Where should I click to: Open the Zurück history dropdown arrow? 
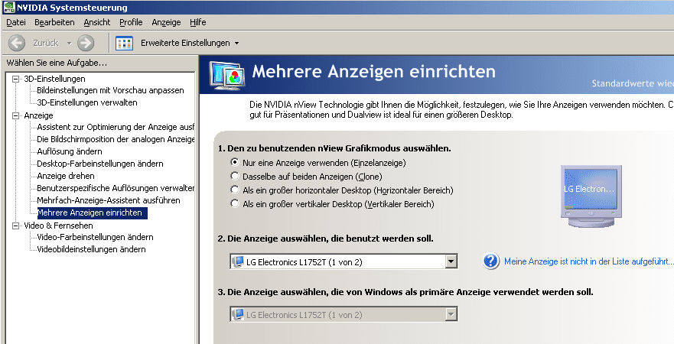(69, 44)
